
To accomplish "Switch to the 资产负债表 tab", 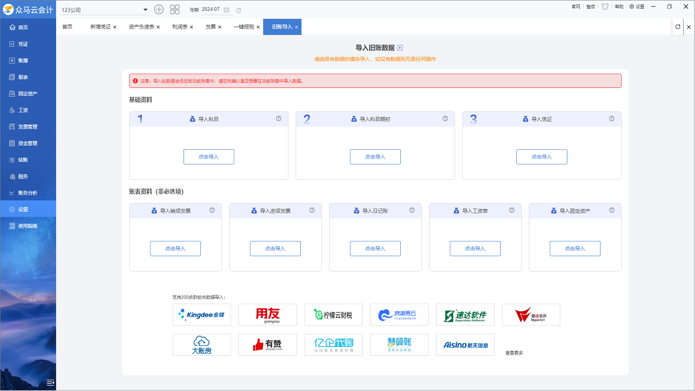I will (141, 26).
